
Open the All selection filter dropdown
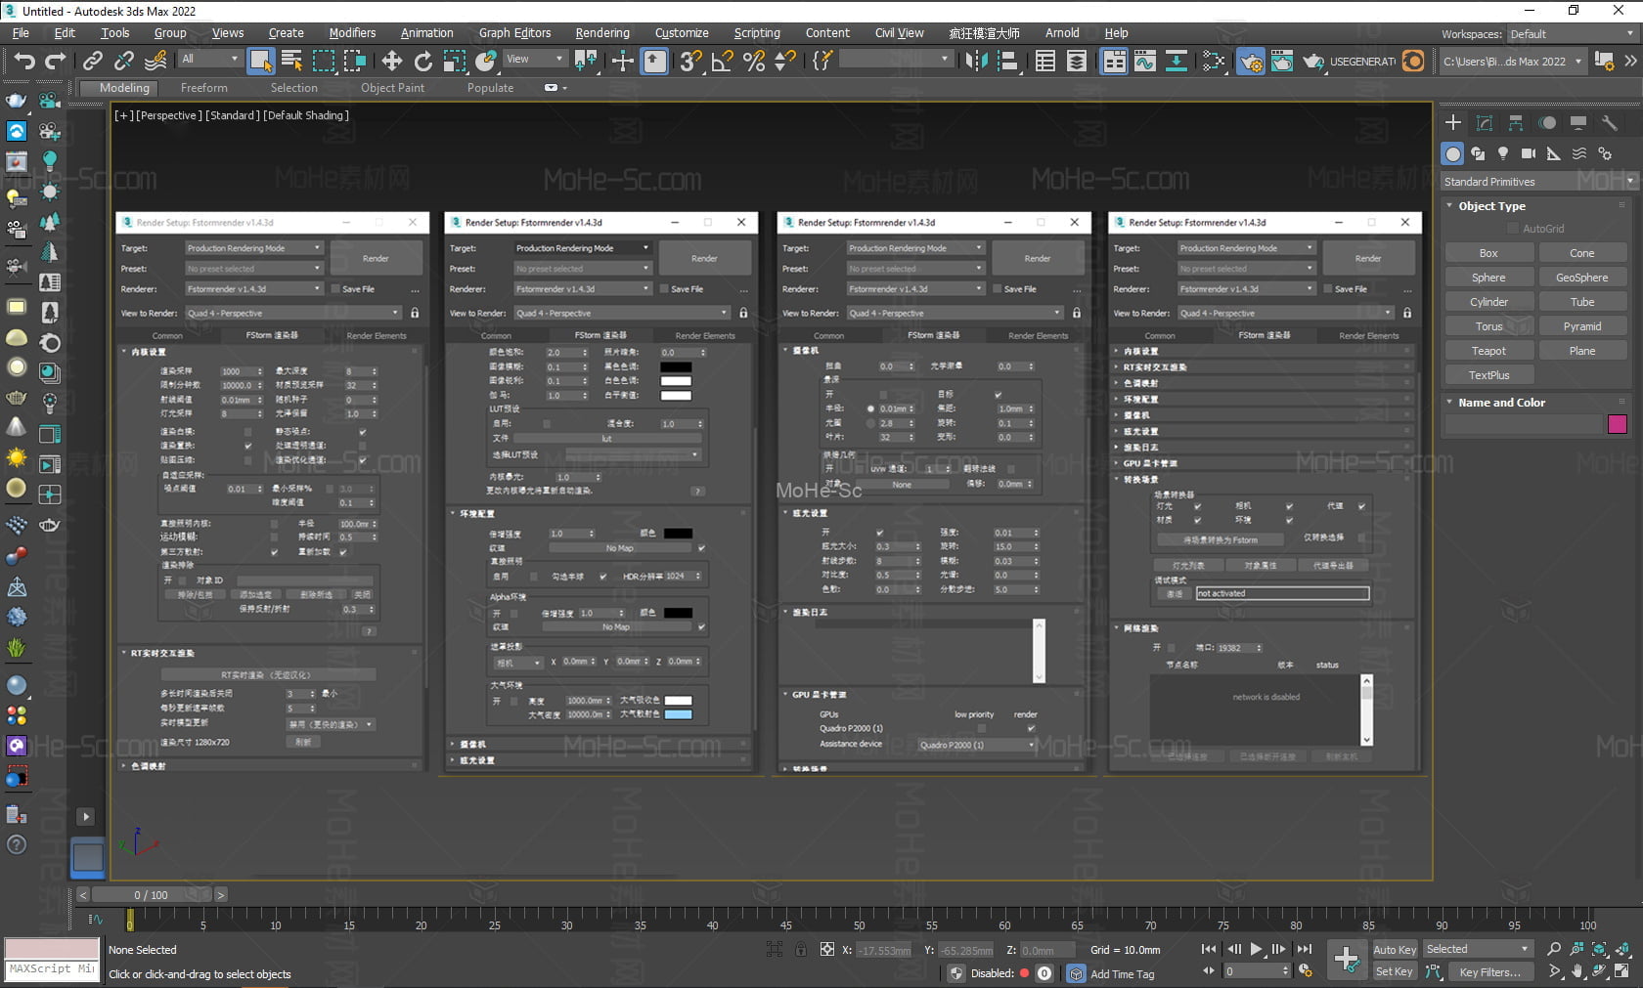[209, 60]
